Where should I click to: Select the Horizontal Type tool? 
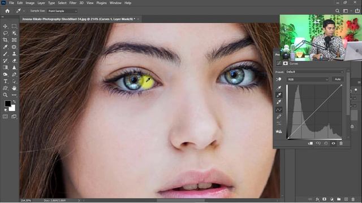click(x=5, y=81)
